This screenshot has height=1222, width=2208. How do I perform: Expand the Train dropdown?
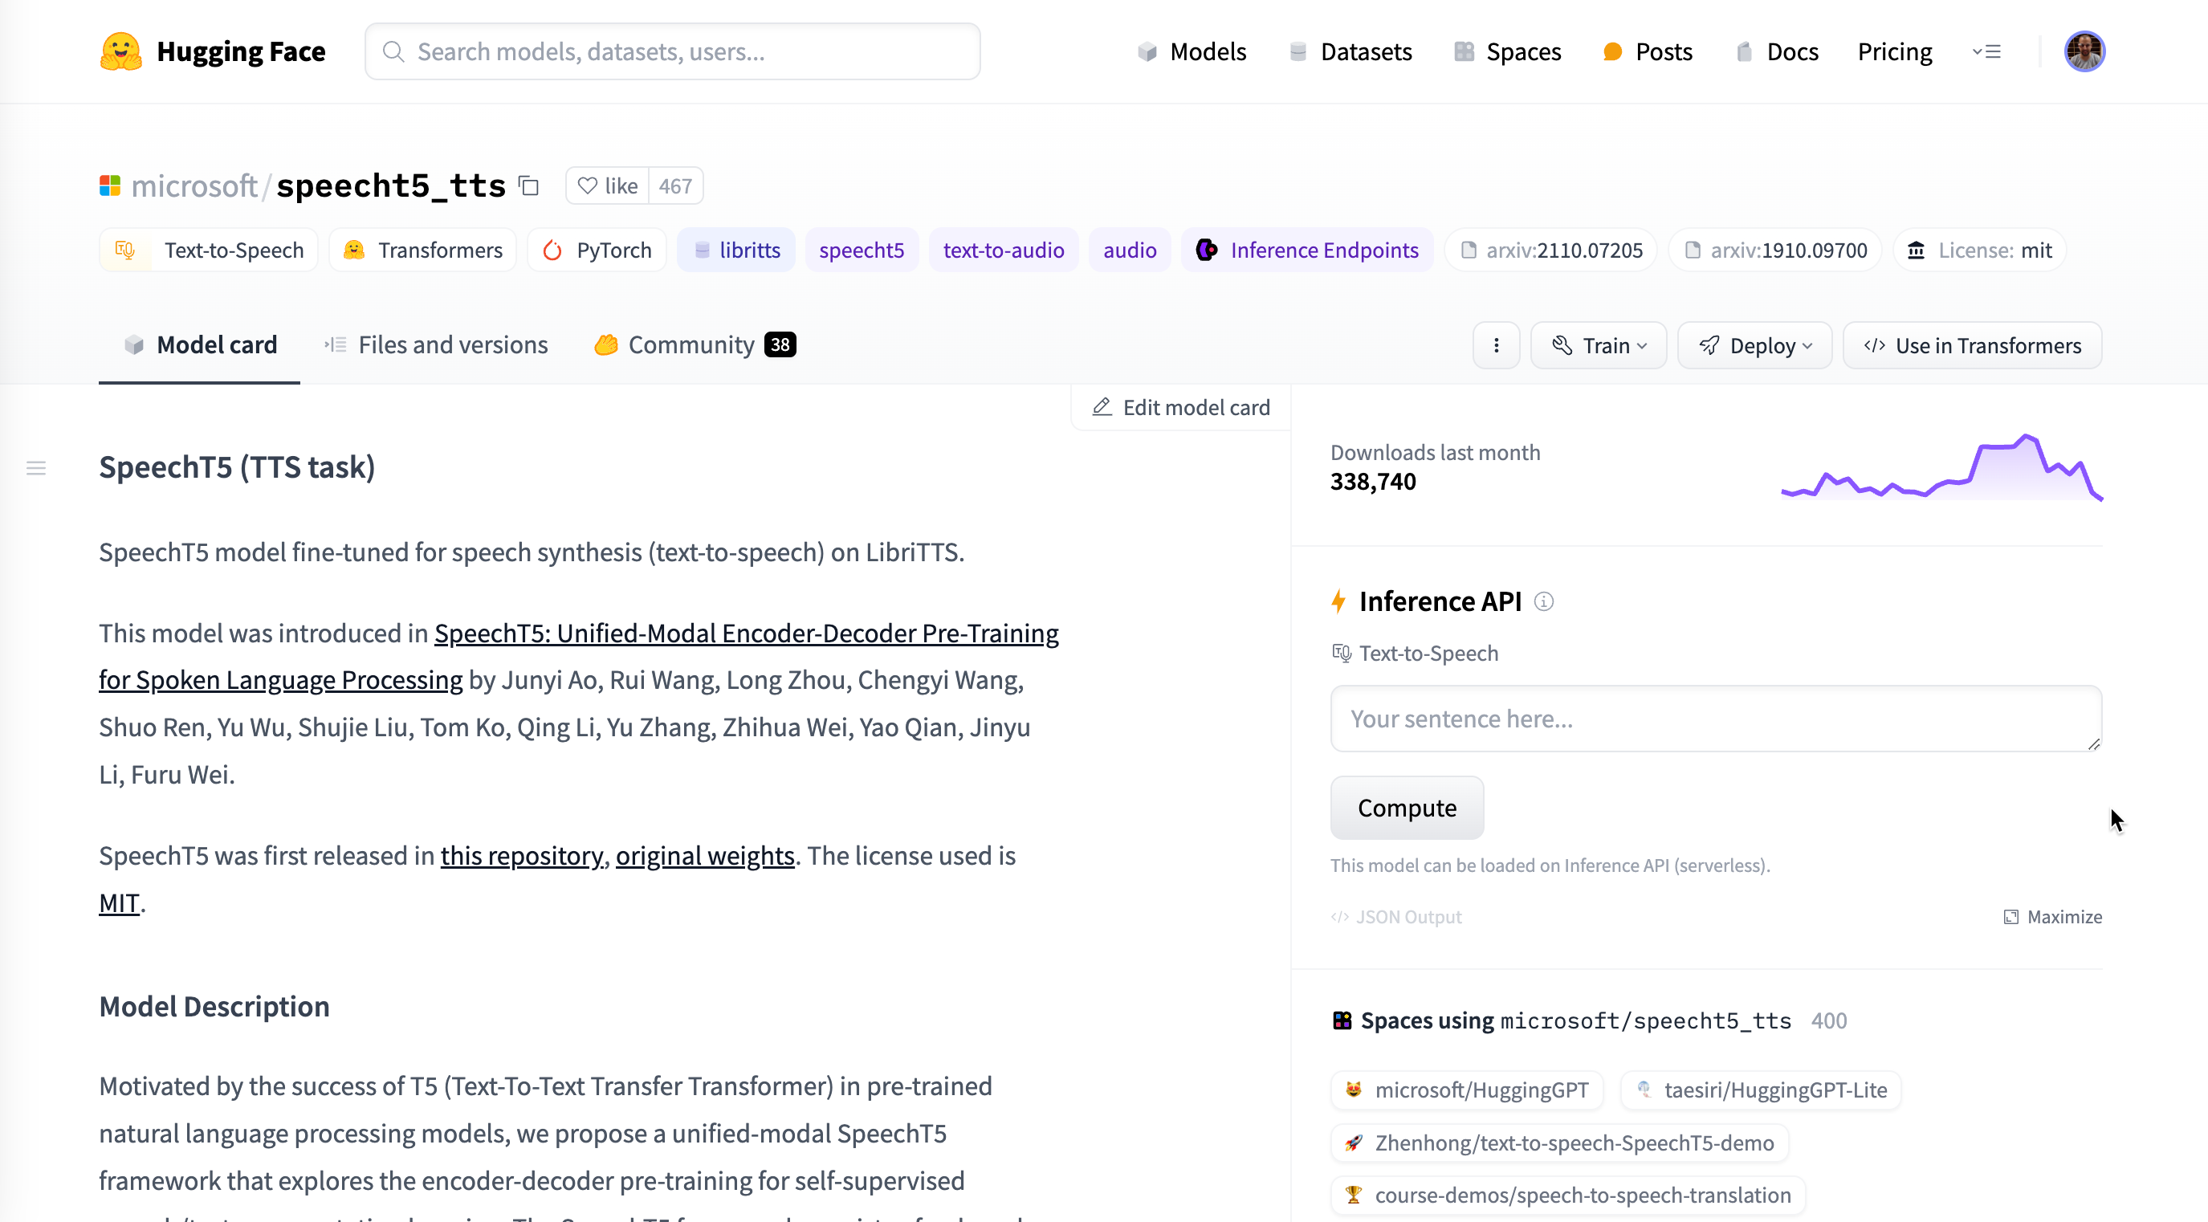pyautogui.click(x=1599, y=345)
